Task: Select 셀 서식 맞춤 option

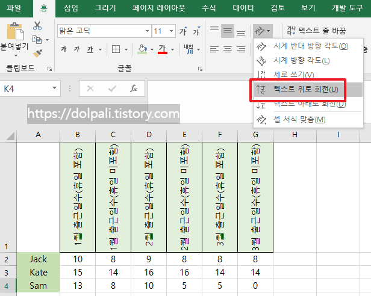Action: [x=308, y=119]
